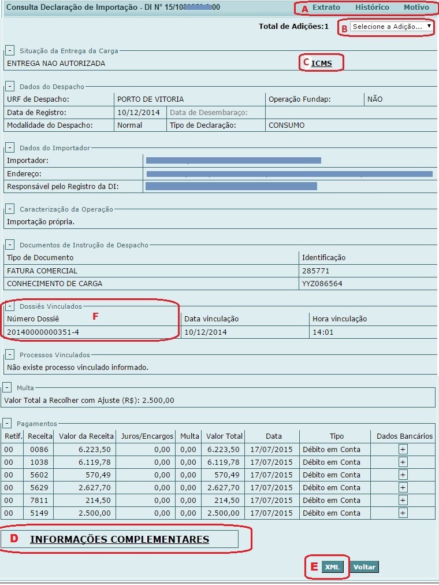Open the Extrato tab

point(326,8)
